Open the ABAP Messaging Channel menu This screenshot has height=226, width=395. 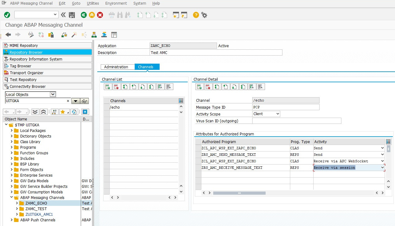31,3
